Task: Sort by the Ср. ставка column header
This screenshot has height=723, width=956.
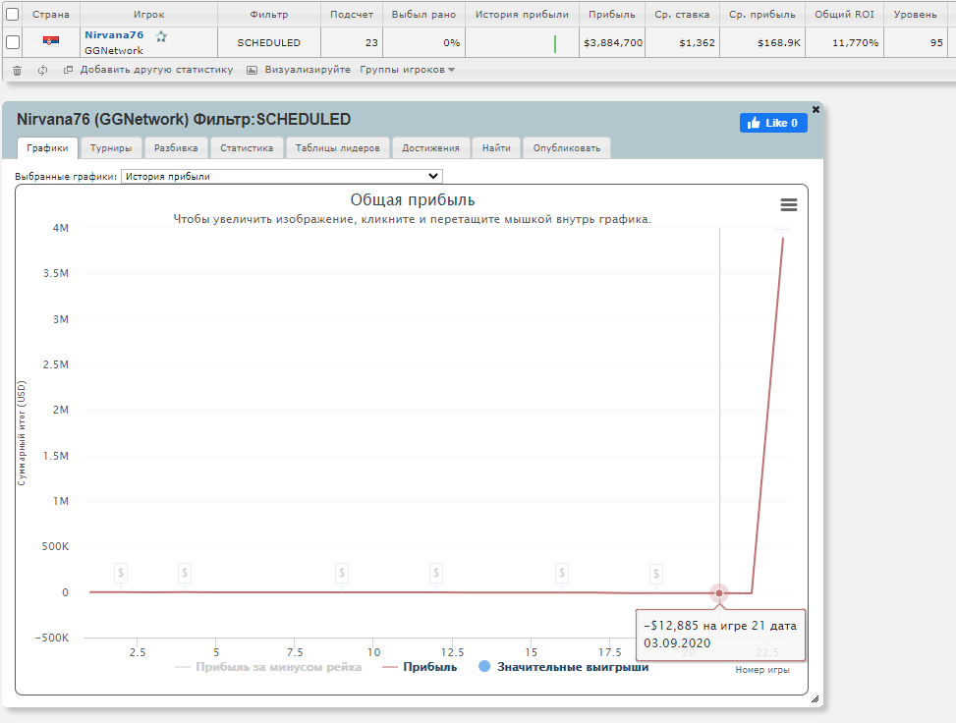Action: click(682, 14)
